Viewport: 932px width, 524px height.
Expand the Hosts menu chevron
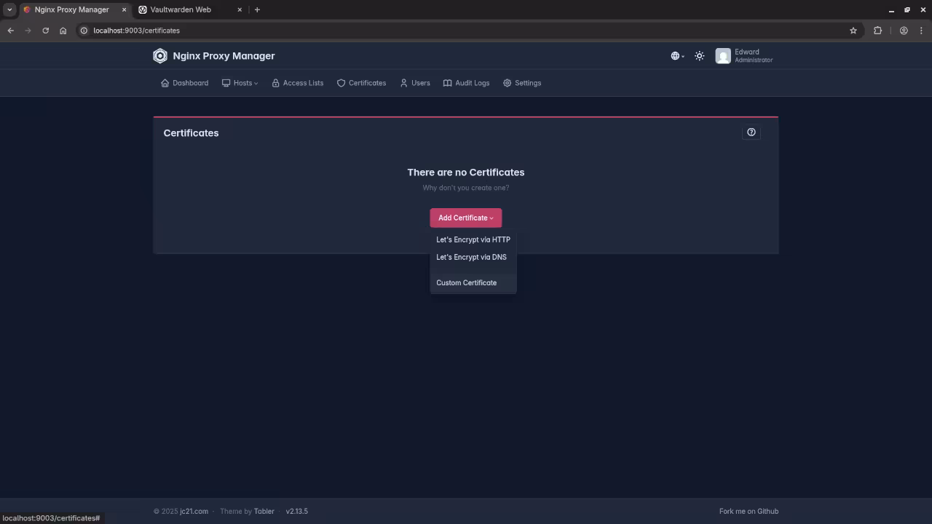[x=256, y=83]
